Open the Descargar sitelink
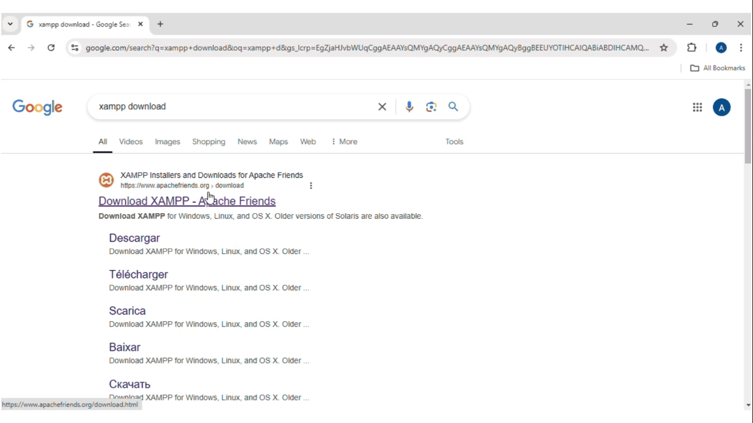 tap(135, 238)
